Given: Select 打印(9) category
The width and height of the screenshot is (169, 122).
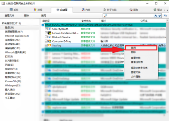Looking at the screenshot, I should [9, 56].
